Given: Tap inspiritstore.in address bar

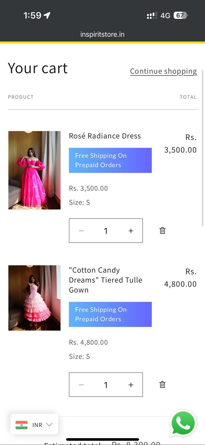Looking at the screenshot, I should [102, 34].
